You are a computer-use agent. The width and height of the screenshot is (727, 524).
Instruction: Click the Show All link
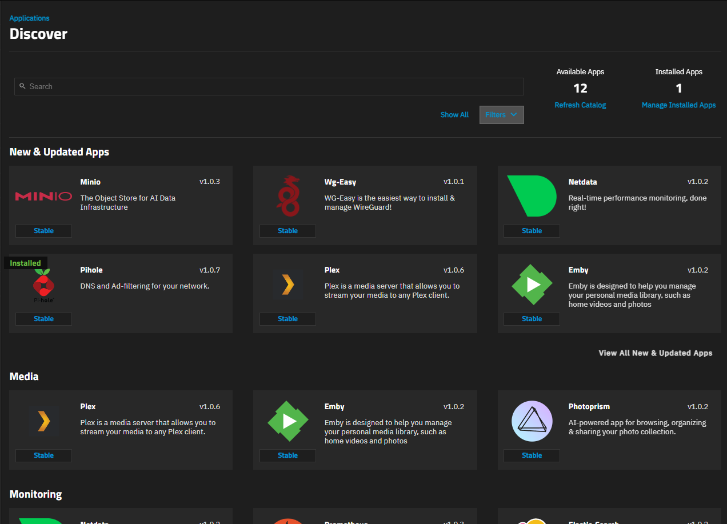point(454,115)
